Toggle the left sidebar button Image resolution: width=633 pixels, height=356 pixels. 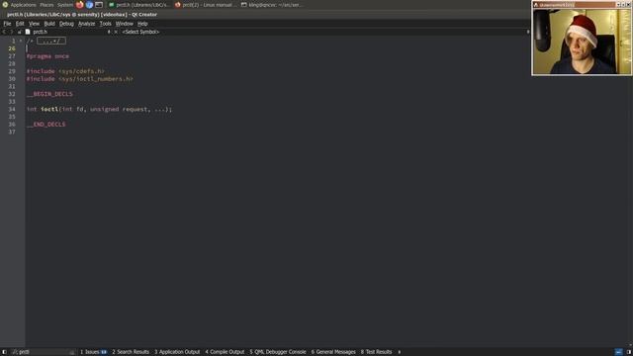pos(4,352)
